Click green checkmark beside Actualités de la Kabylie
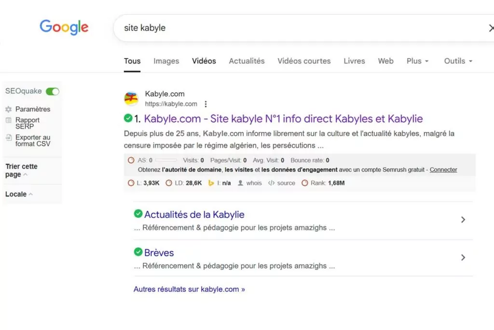This screenshot has height=330, width=494. click(138, 214)
